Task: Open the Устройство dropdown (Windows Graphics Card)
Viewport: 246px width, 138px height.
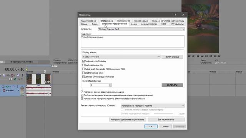Action: coord(141,29)
